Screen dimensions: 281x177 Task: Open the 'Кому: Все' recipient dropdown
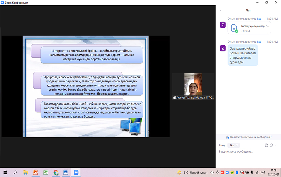[233, 145]
